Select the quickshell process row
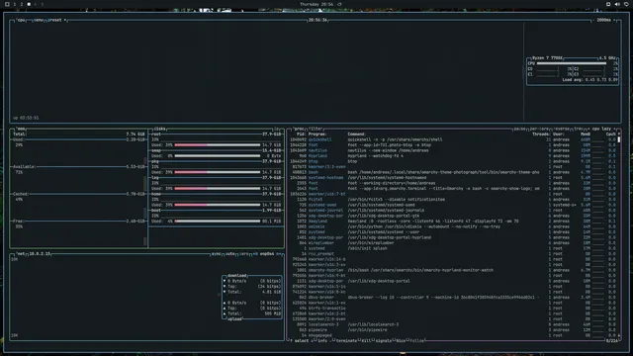Image resolution: width=633 pixels, height=356 pixels. (x=452, y=139)
